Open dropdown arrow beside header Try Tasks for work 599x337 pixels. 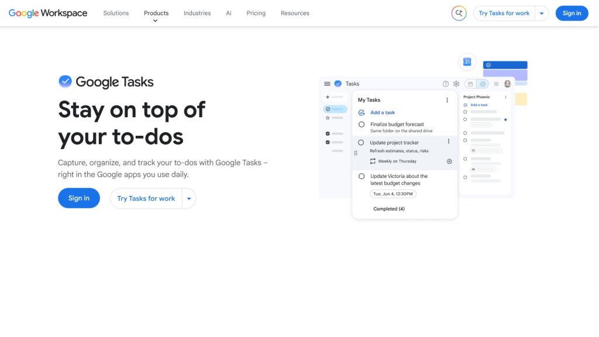pyautogui.click(x=541, y=13)
